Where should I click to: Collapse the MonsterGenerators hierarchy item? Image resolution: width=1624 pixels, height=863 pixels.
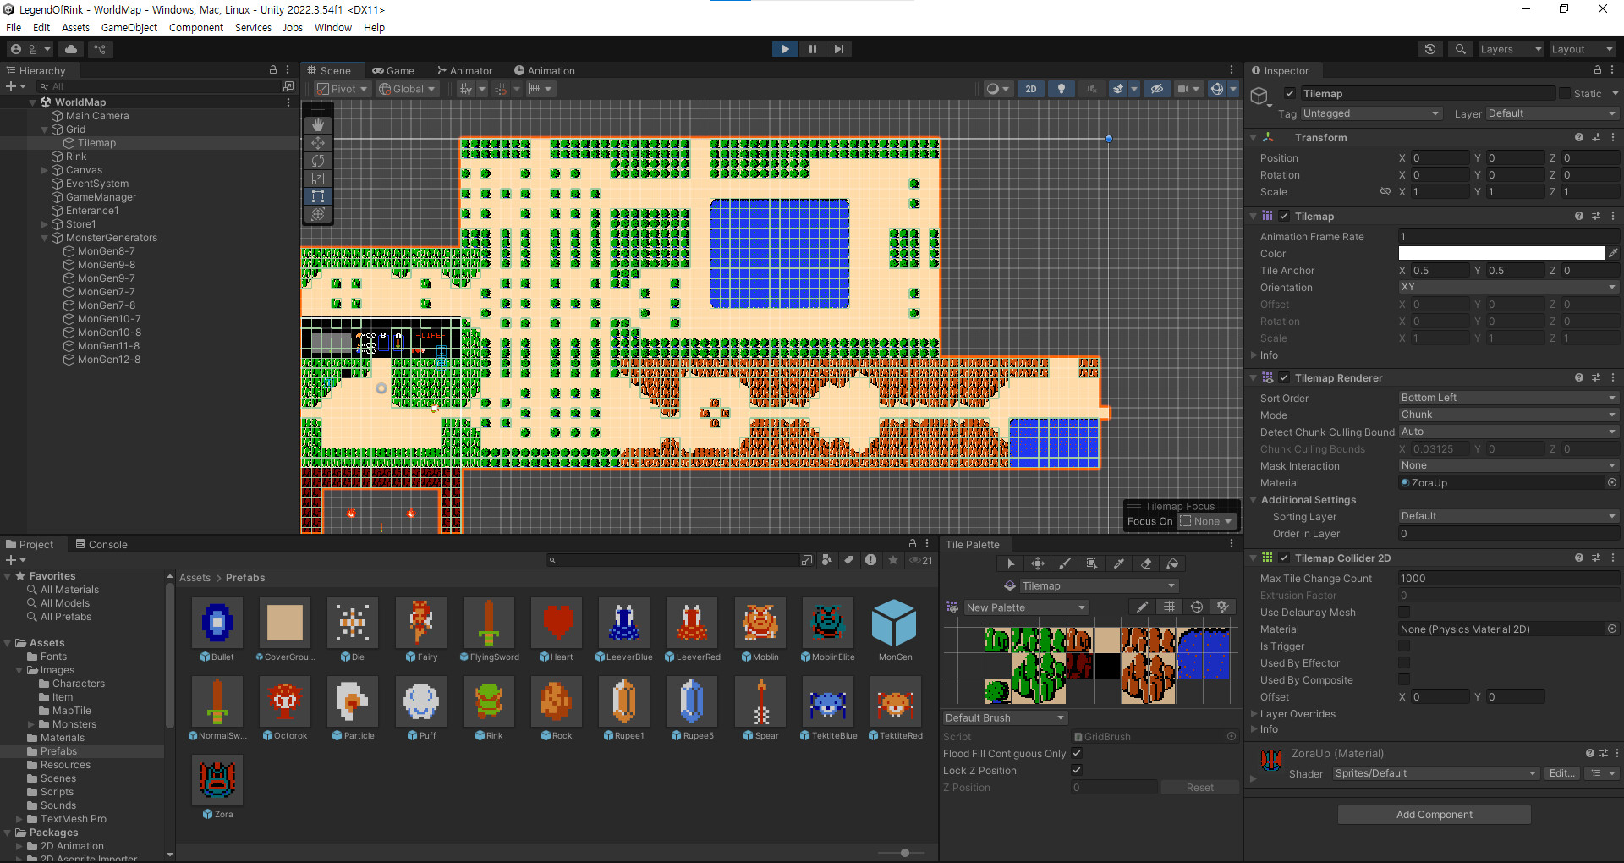(45, 238)
